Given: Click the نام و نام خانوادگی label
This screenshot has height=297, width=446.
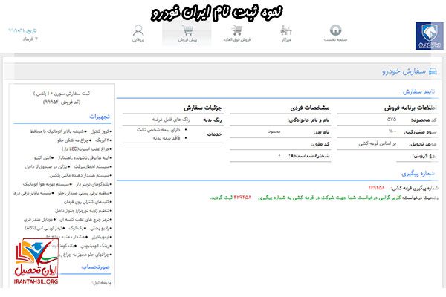Looking at the screenshot, I should pos(308,120).
